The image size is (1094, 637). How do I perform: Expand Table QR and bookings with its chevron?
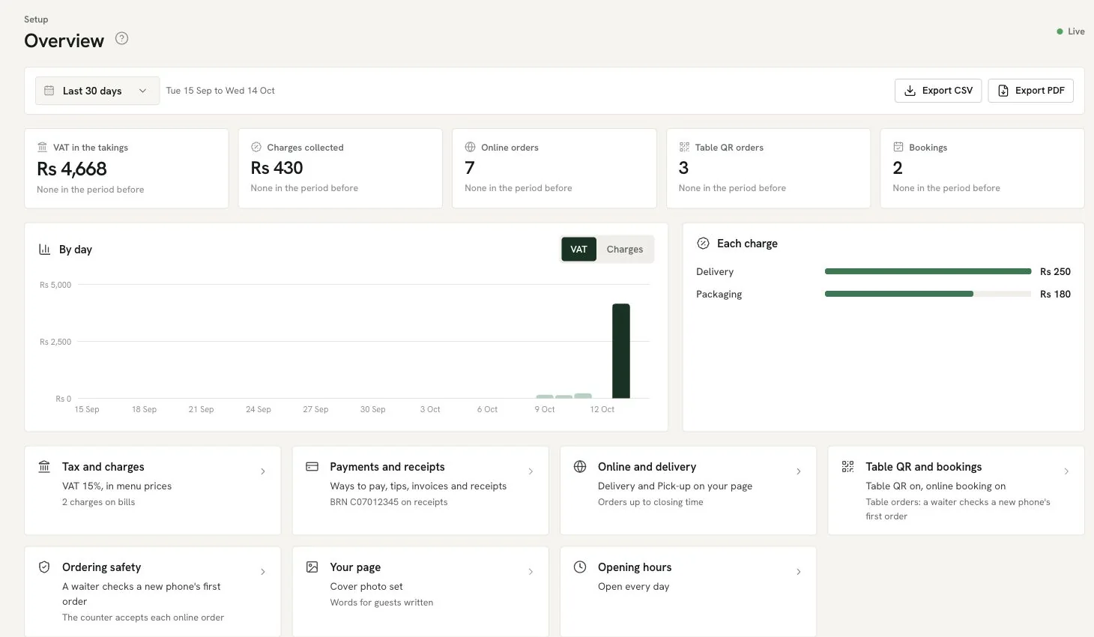click(x=1066, y=471)
